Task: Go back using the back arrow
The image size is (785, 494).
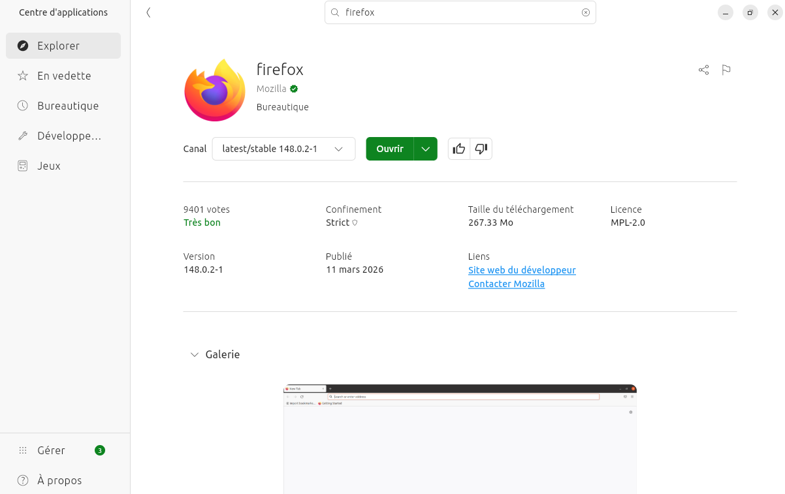Action: click(x=149, y=12)
